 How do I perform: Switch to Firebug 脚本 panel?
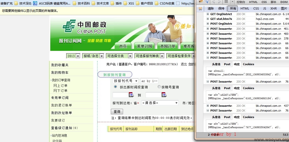click(x=274, y=2)
